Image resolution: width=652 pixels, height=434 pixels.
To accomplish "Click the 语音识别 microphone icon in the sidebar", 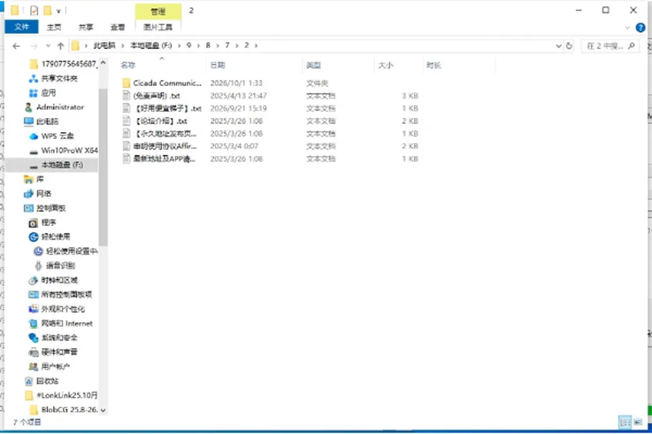I will 38,266.
